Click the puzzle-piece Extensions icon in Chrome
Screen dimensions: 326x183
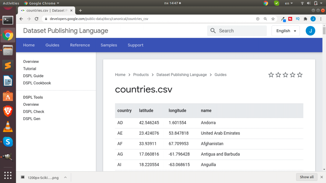305,19
